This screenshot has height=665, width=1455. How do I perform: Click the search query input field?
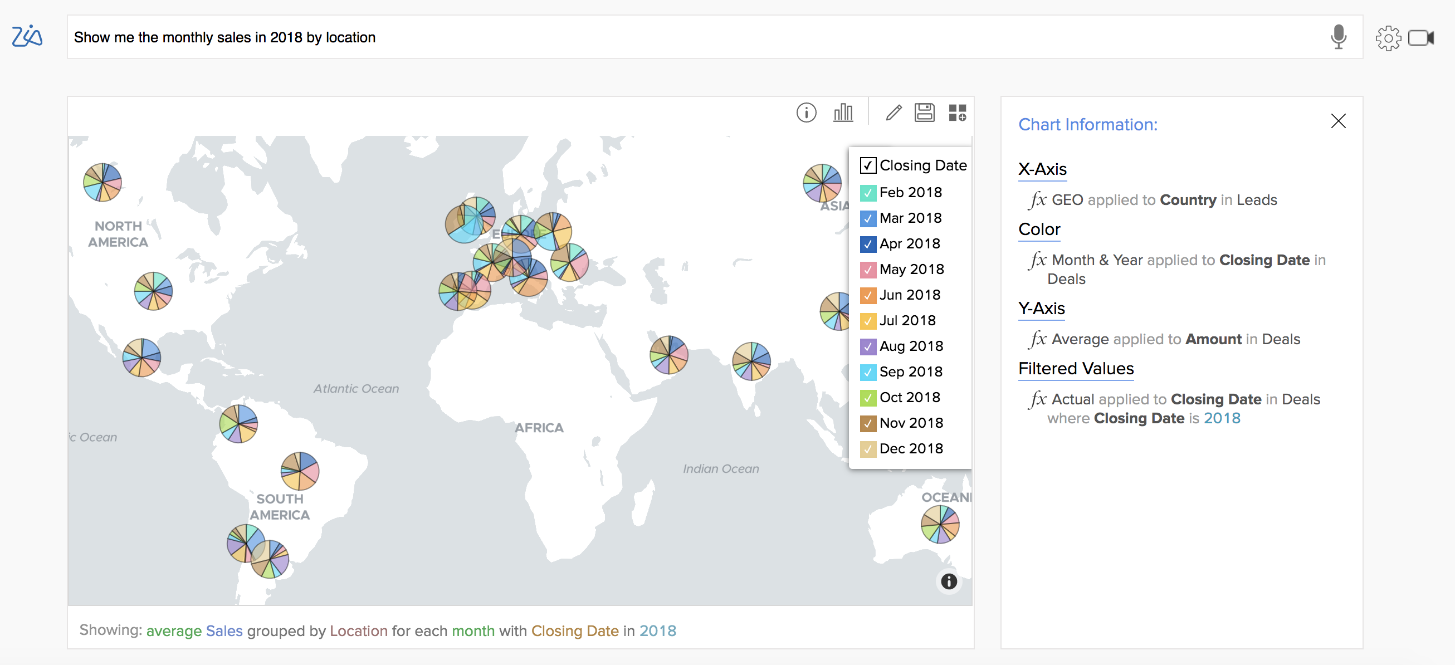coord(678,37)
